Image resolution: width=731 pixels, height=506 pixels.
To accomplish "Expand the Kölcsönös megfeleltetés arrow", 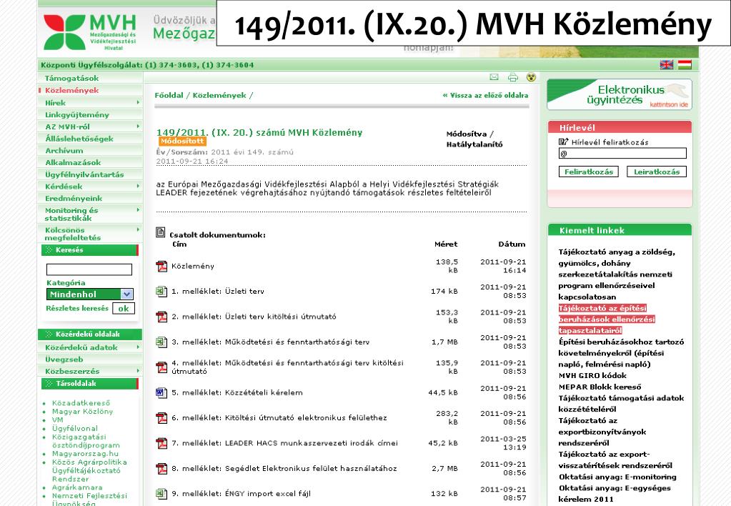I will [138, 229].
